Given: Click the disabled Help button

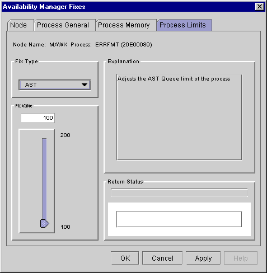Looking at the screenshot, I should (241, 258).
